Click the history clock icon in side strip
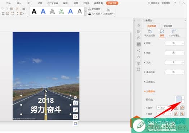The width and height of the screenshot is (189, 133). coord(139,57)
